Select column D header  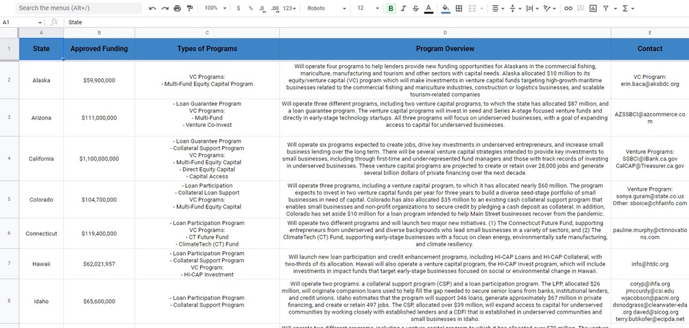pos(445,33)
